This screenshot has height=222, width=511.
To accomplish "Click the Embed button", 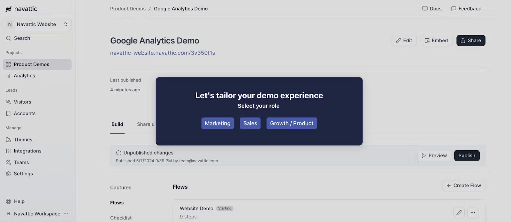I will click(436, 41).
